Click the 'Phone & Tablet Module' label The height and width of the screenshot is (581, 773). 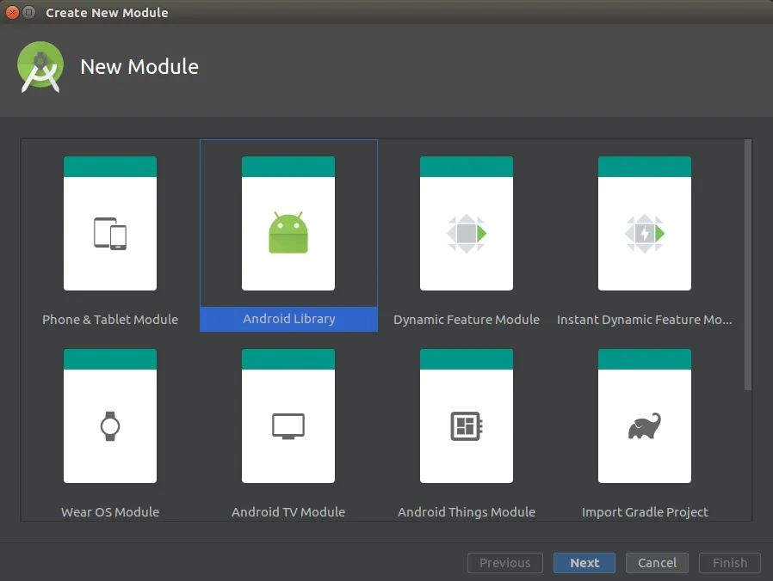pos(110,320)
